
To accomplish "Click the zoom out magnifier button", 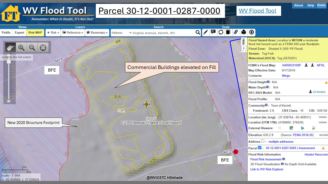I will coord(32,48).
